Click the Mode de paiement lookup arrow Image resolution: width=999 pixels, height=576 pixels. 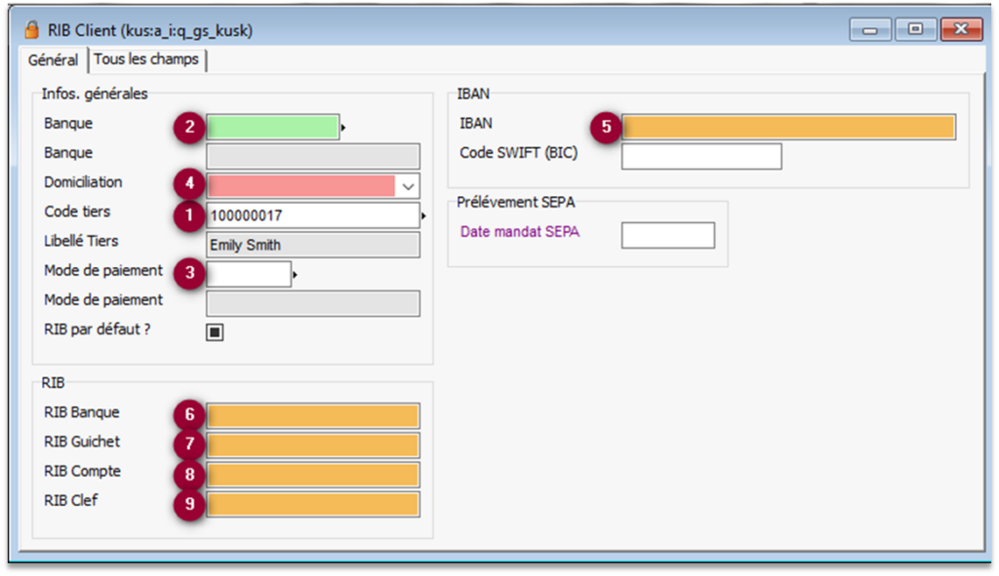295,276
